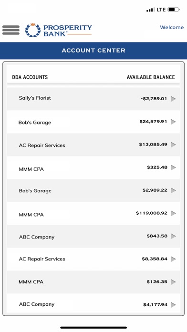Screen dimensions: 187x332
Task: Tap the DDA Accounts column heading
Action: [x=30, y=77]
